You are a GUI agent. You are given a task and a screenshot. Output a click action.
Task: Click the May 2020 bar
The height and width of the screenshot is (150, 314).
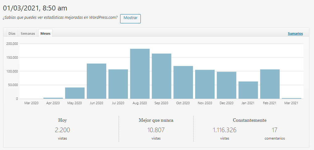point(75,93)
